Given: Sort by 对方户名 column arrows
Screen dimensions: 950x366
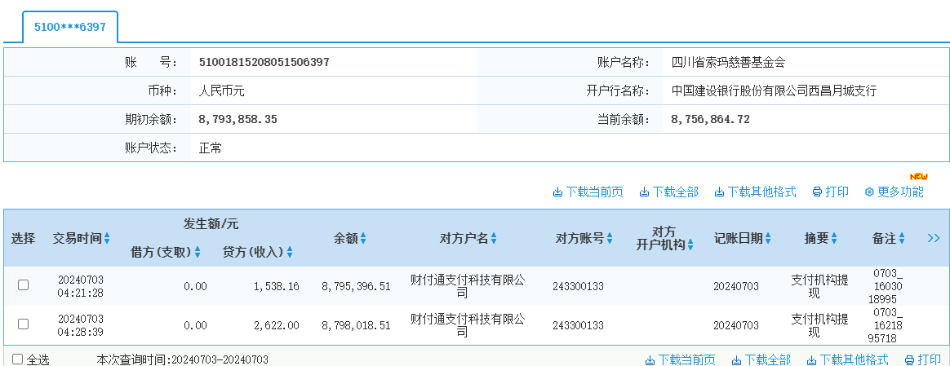Looking at the screenshot, I should point(494,238).
